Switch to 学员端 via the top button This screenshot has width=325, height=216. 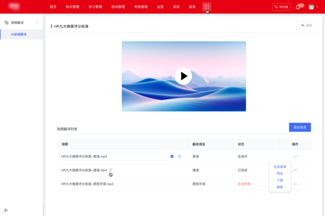tap(281, 7)
